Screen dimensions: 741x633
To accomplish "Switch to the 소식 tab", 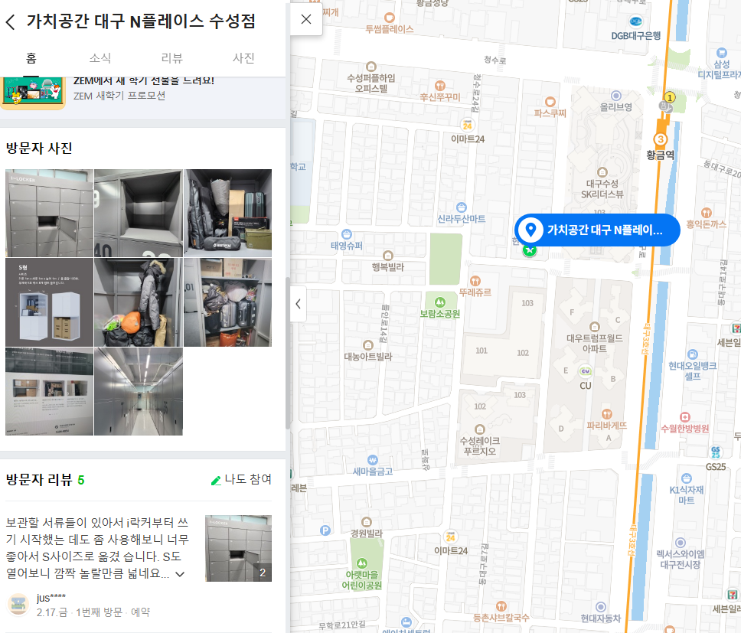I will [x=100, y=58].
